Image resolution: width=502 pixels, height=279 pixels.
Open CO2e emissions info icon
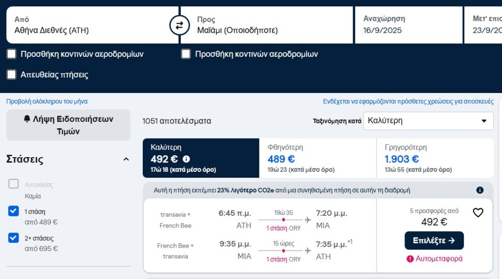pyautogui.click(x=479, y=190)
